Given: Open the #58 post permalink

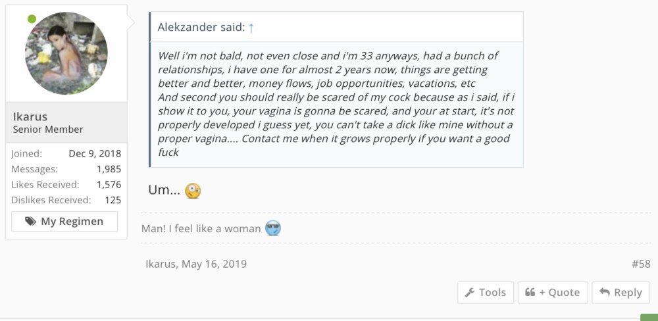Looking at the screenshot, I should coord(641,264).
